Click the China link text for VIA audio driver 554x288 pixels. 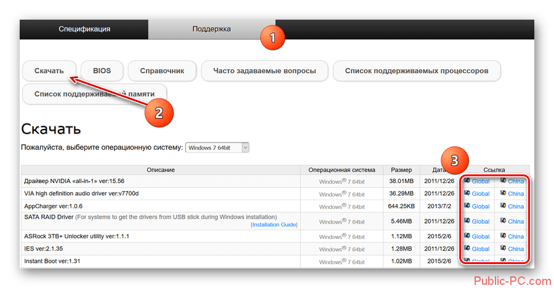point(516,193)
